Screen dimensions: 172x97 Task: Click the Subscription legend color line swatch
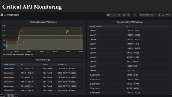tap(14, 55)
